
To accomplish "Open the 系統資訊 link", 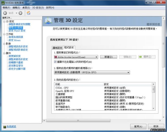I will pyautogui.click(x=11, y=127).
